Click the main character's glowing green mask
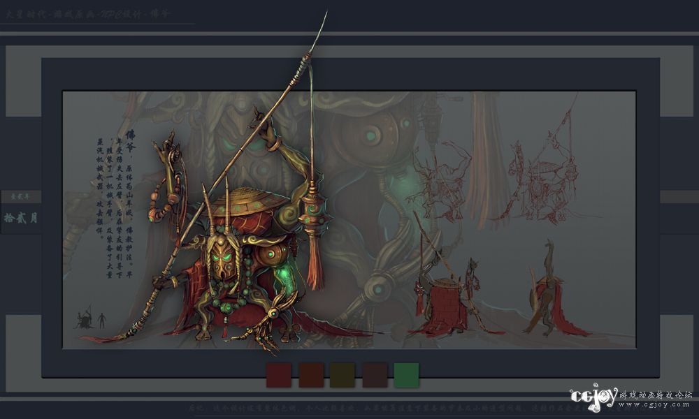699x419 pixels. 221,260
